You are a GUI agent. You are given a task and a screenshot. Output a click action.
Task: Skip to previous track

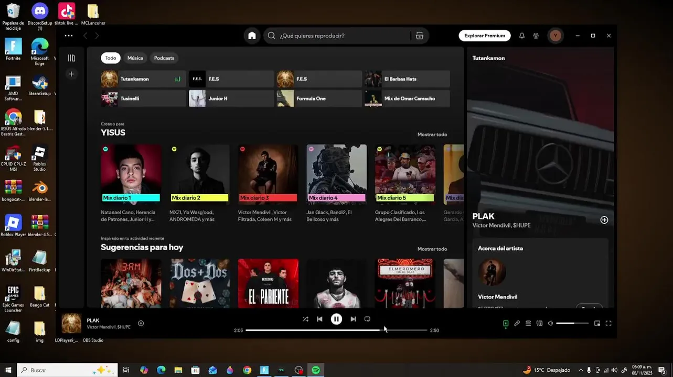(319, 319)
